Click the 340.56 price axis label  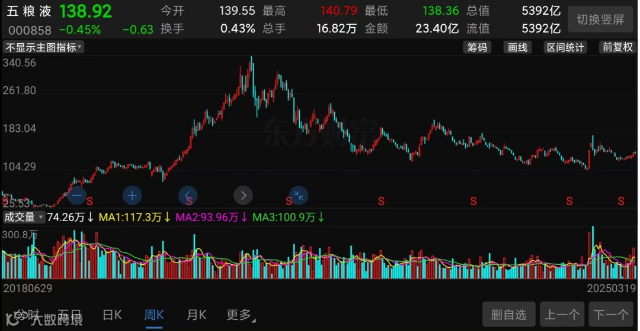(19, 63)
